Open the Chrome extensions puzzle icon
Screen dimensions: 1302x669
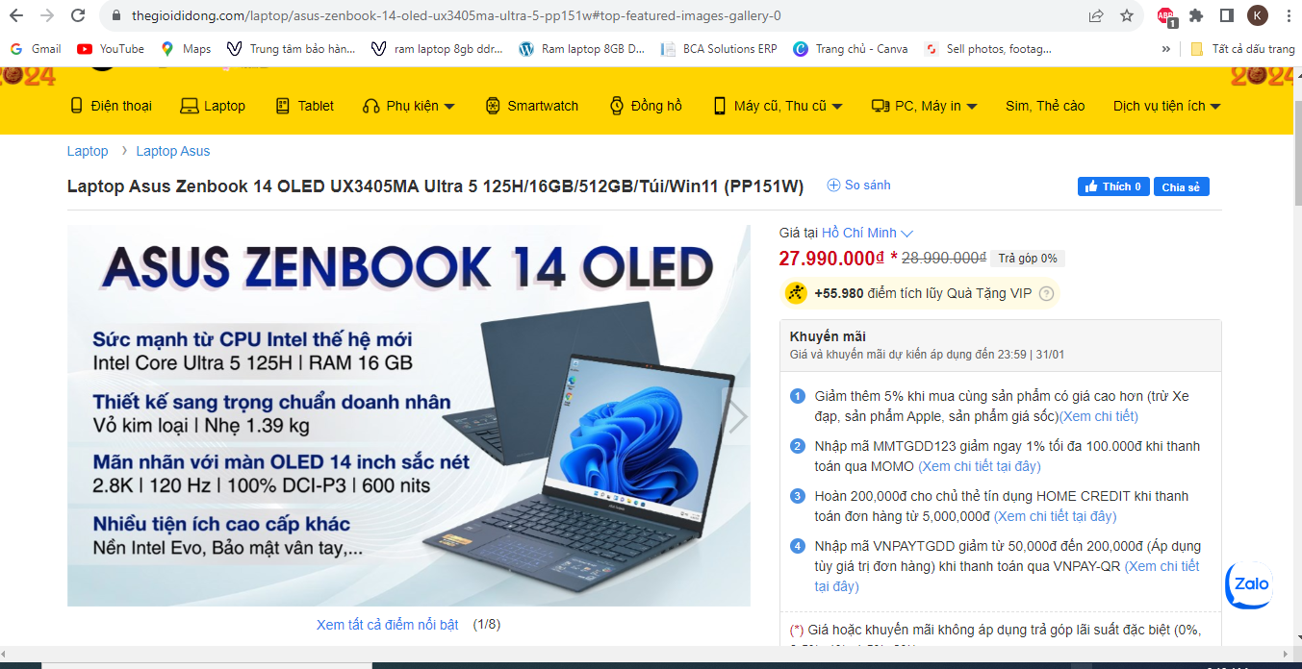point(1196,15)
